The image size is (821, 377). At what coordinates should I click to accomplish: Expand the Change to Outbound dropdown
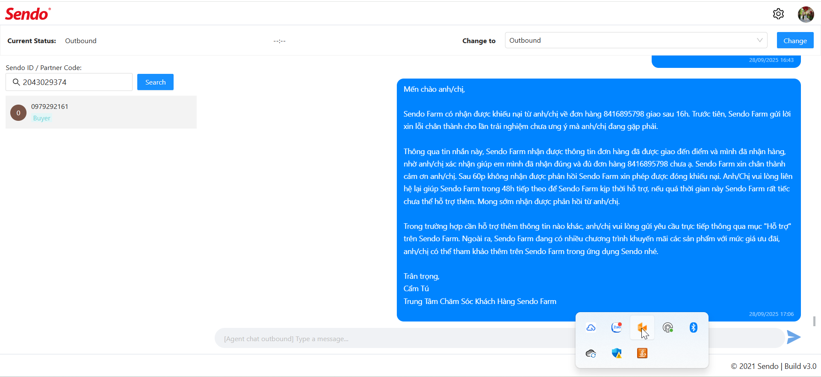pos(636,40)
